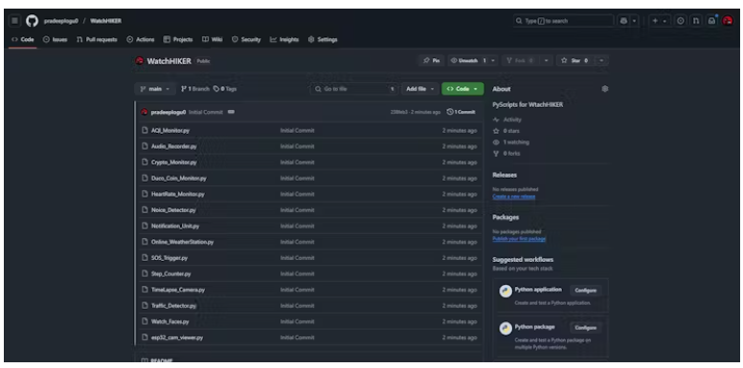Viewport: 743px width, 368px height.
Task: Open the HeartRate_Monitor.py file
Action: [178, 194]
